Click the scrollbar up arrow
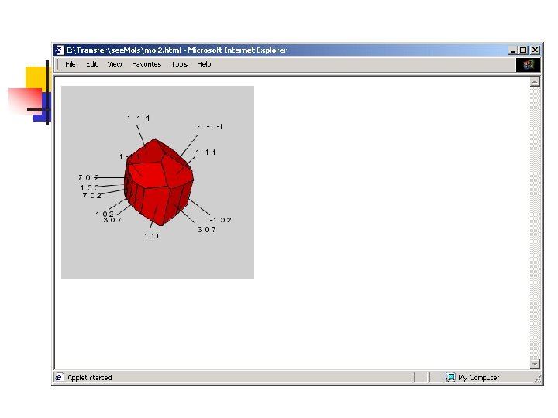The height and width of the screenshot is (418, 558). [x=535, y=82]
